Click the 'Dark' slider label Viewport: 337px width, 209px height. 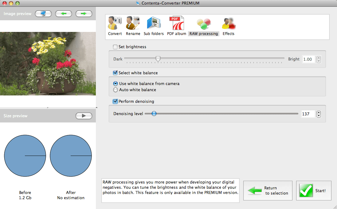[118, 59]
